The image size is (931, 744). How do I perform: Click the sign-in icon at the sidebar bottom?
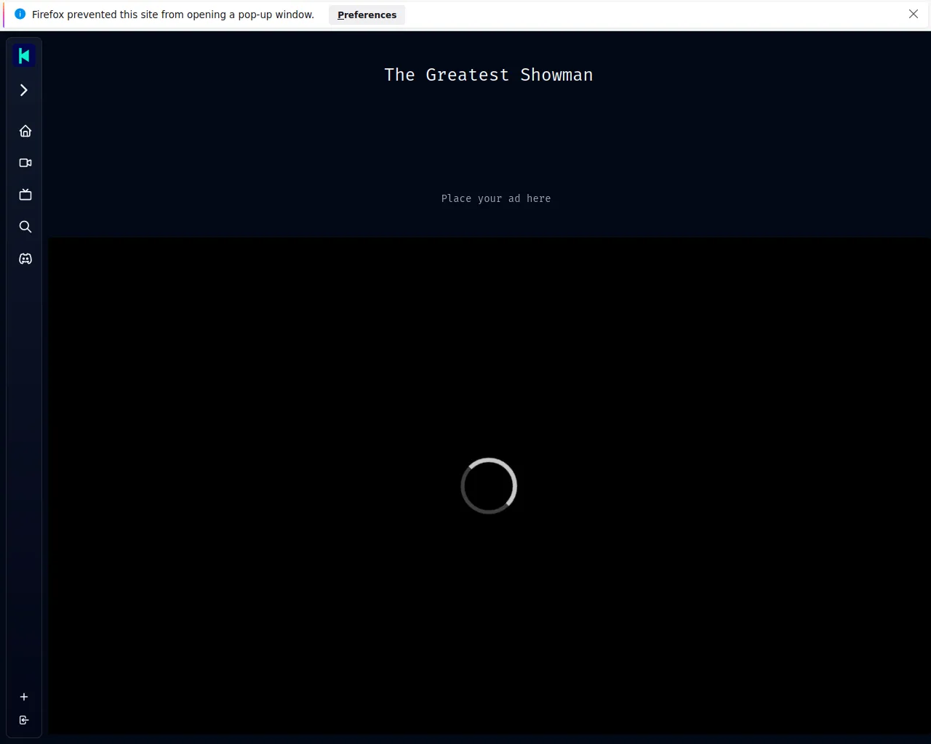pyautogui.click(x=24, y=720)
